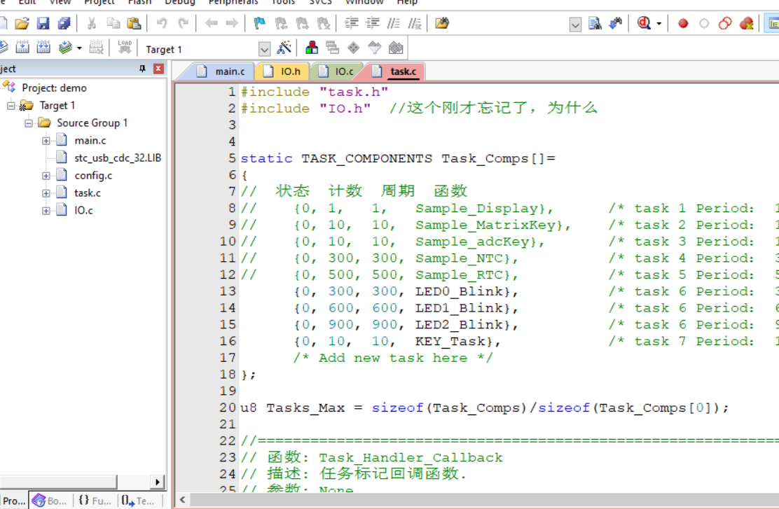Open the Debug menu
The image size is (779, 509).
pos(180,3)
